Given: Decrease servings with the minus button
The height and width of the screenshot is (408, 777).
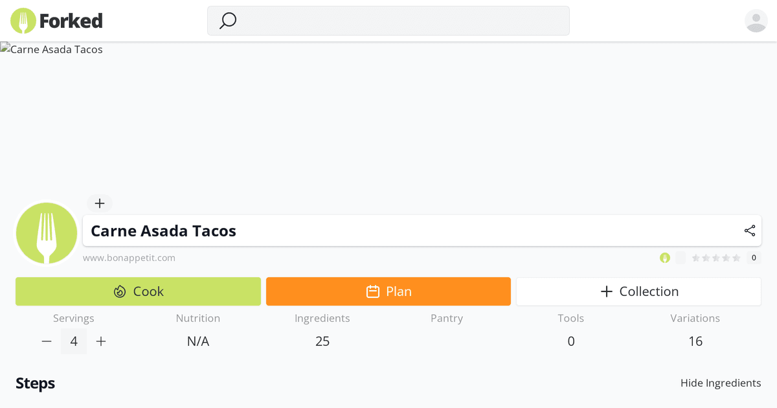Looking at the screenshot, I should [x=47, y=341].
